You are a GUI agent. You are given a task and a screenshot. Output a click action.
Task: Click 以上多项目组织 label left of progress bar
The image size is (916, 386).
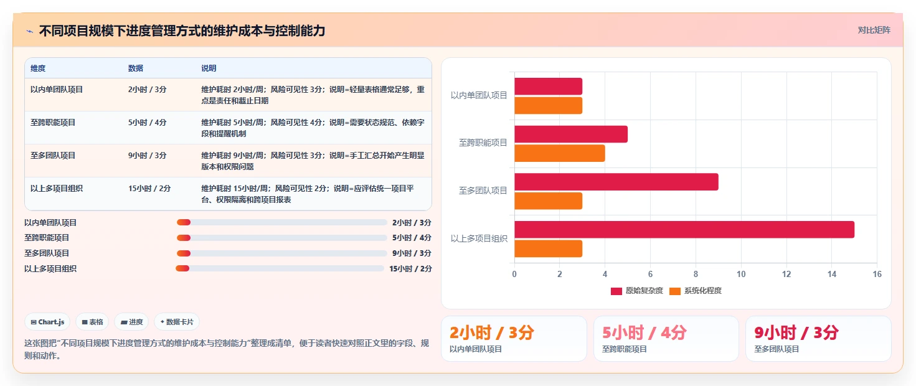50,269
